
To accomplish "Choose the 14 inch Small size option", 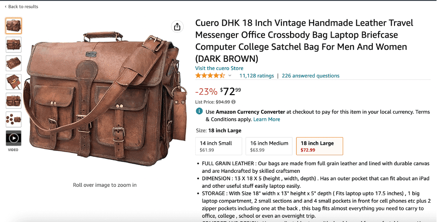I will click(x=219, y=146).
